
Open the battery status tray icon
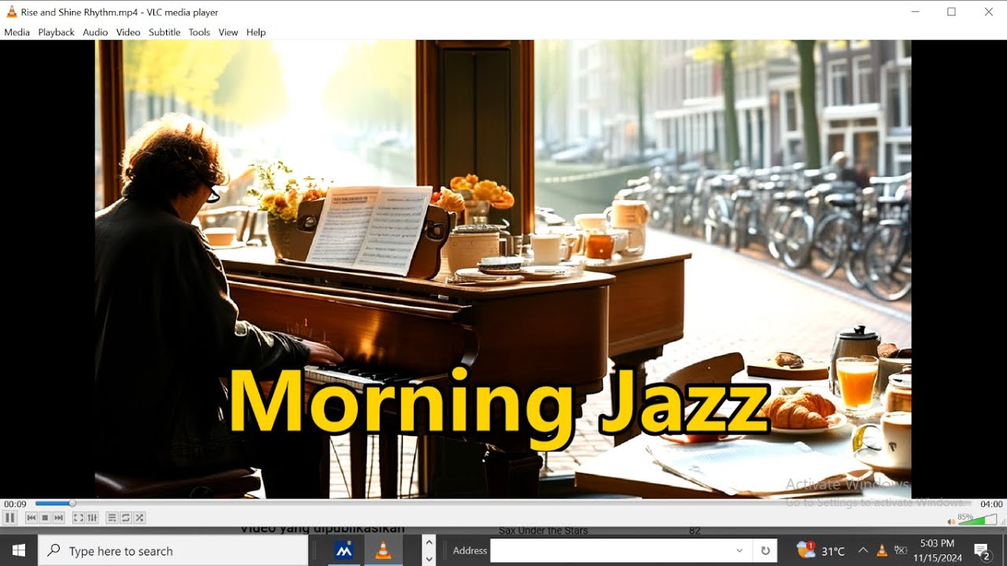901,550
